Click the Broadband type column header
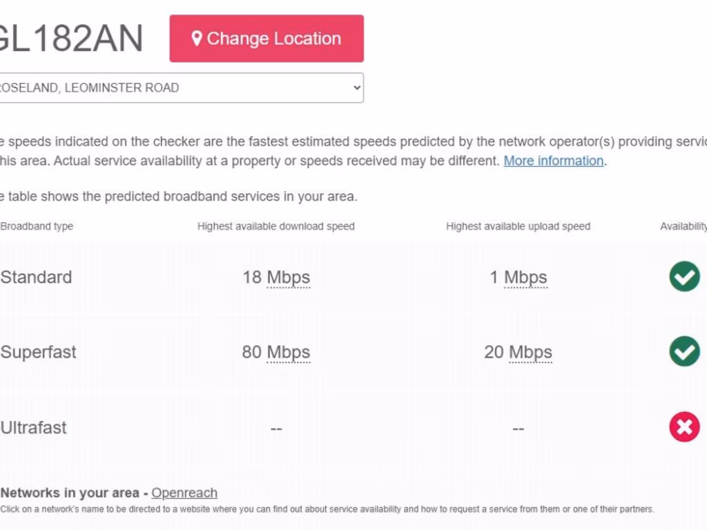The width and height of the screenshot is (707, 530). click(37, 226)
